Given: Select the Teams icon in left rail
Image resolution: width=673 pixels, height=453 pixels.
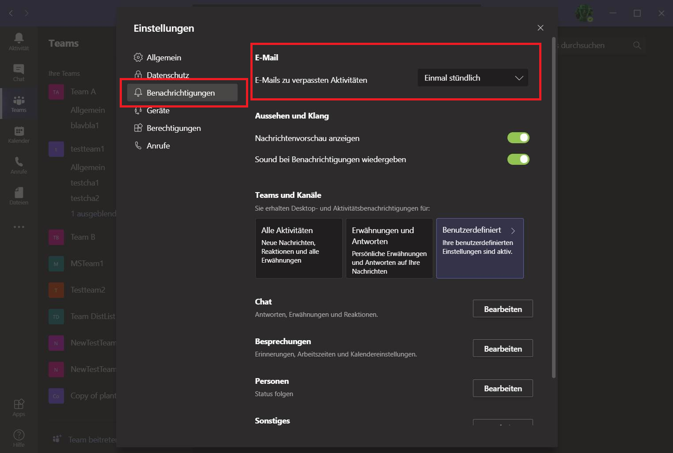Looking at the screenshot, I should (19, 100).
